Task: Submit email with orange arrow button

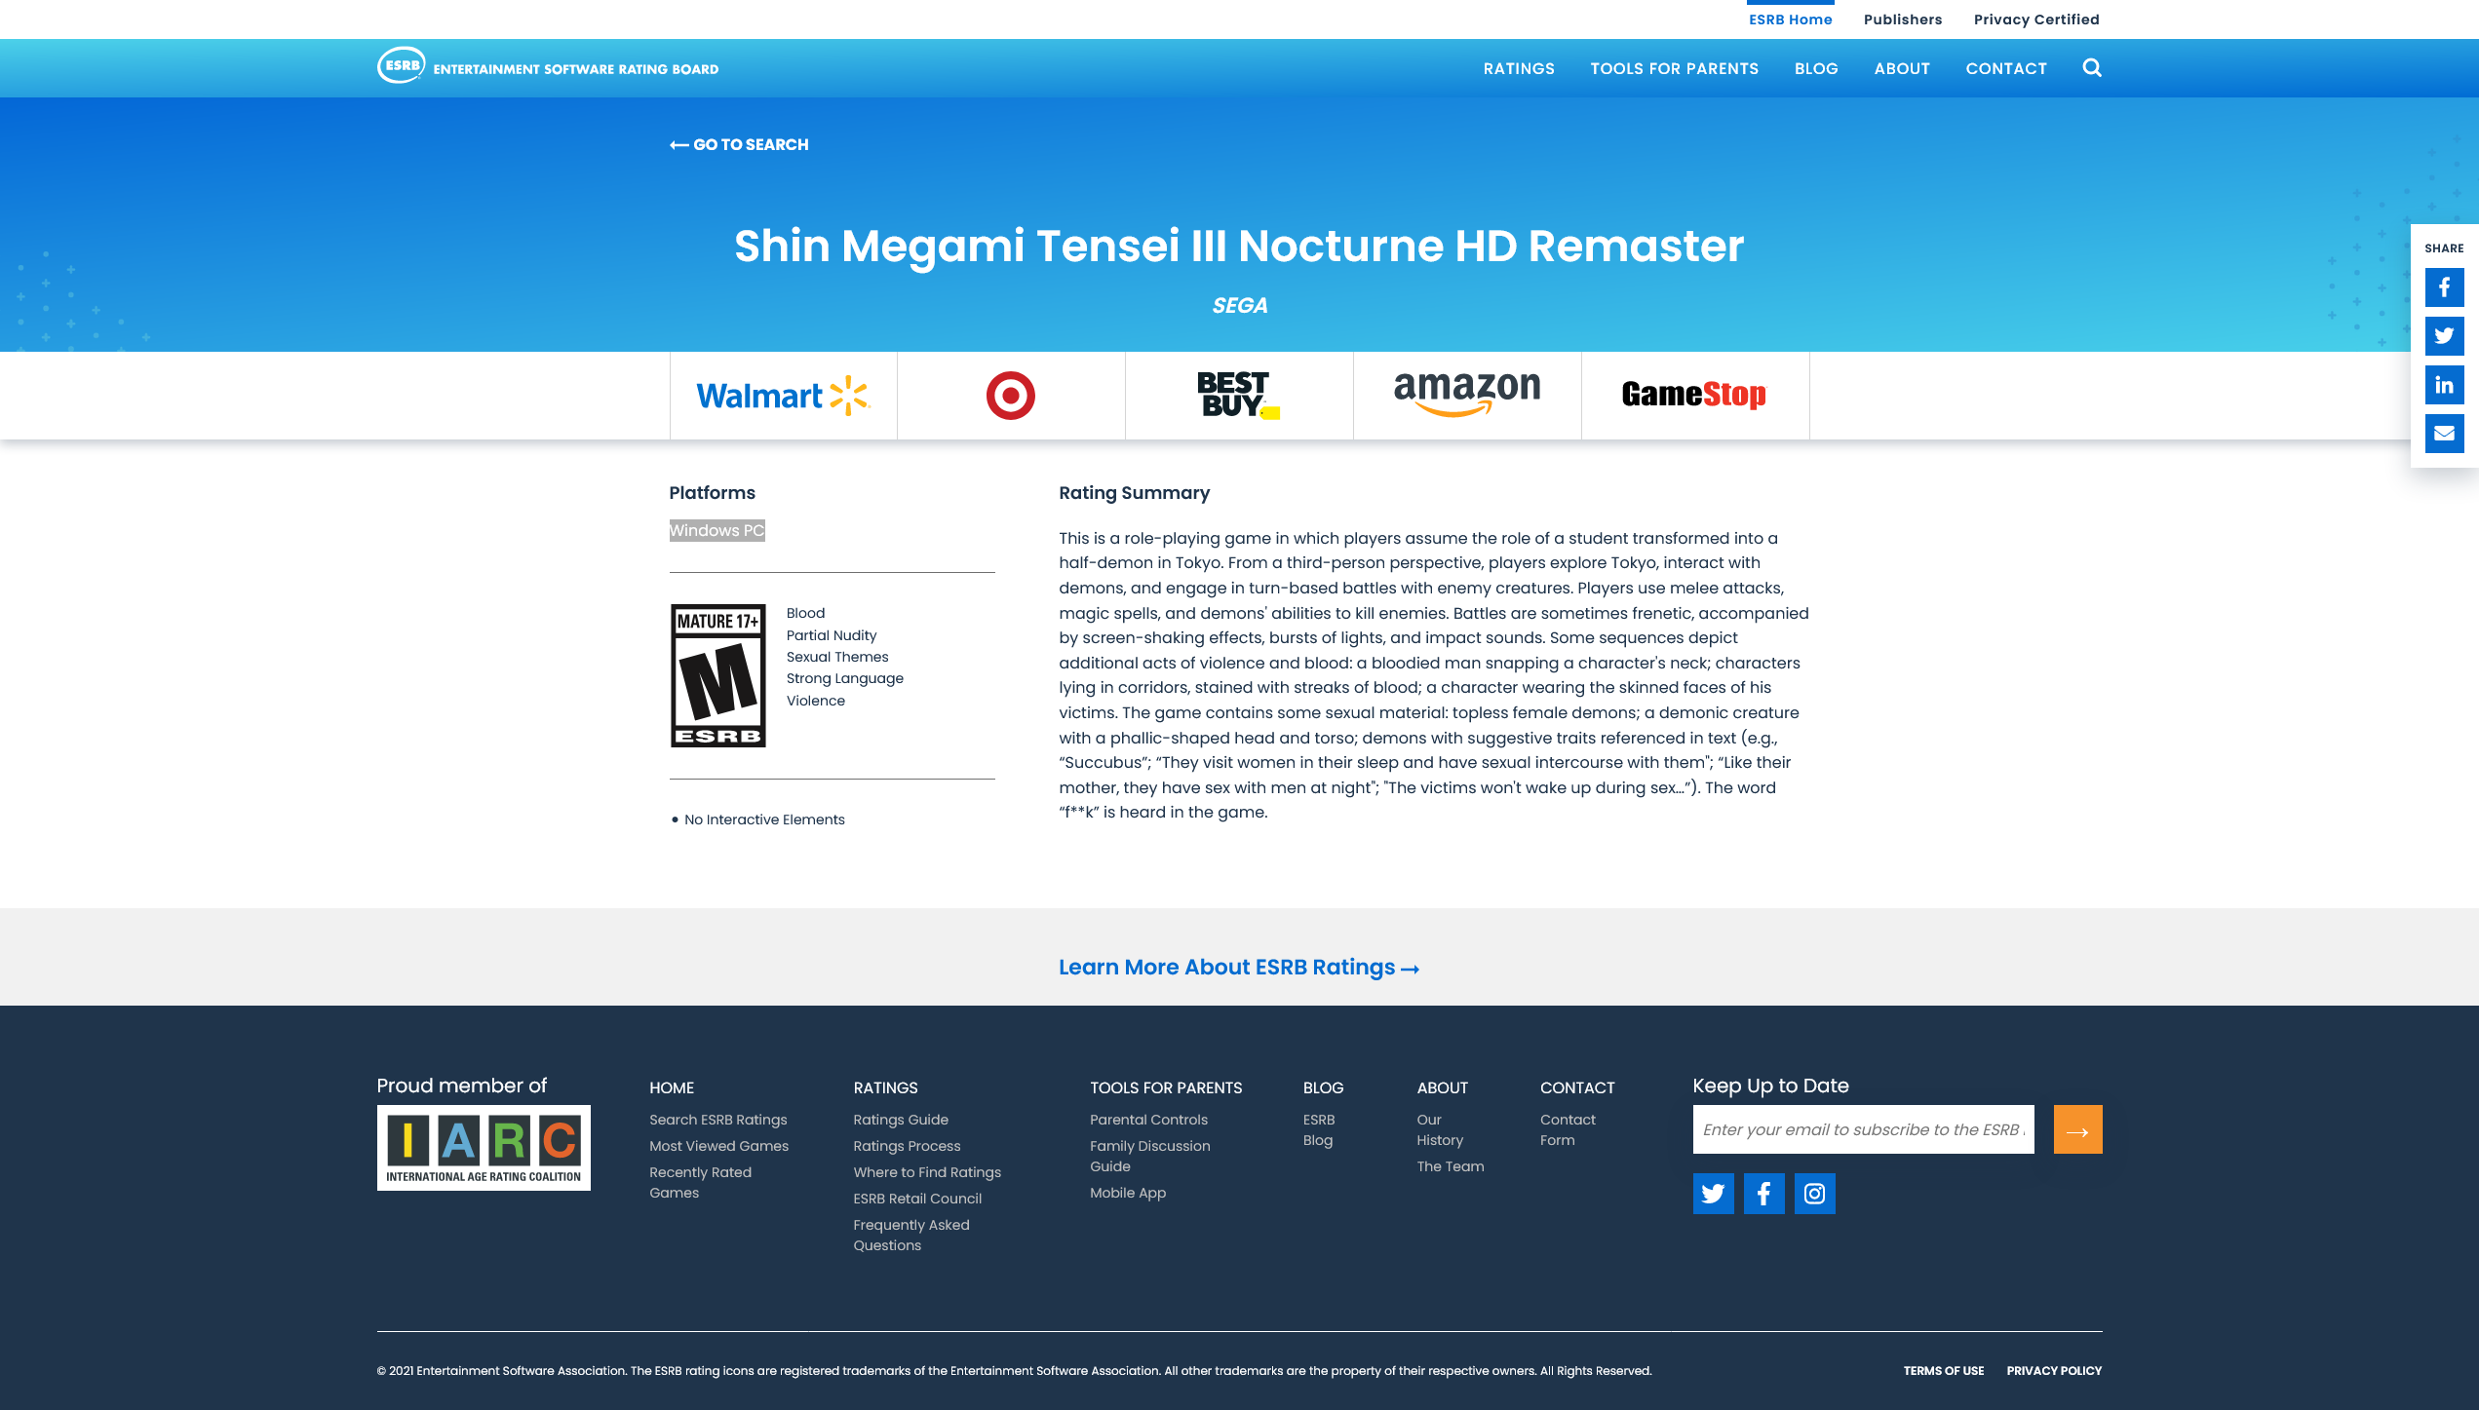Action: click(x=2078, y=1129)
